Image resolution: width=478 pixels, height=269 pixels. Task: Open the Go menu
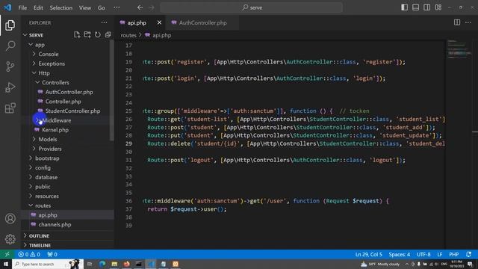(102, 8)
